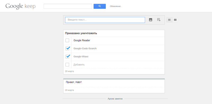Click the struck-through Google Wave text
Image resolution: width=212 pixels, height=104 pixels.
click(x=81, y=57)
